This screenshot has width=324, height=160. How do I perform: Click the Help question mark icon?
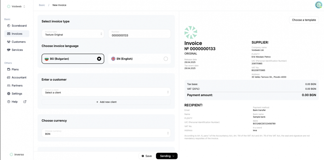(x=9, y=102)
